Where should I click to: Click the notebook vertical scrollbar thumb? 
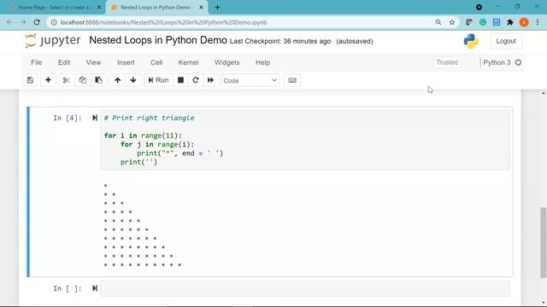coord(544,242)
